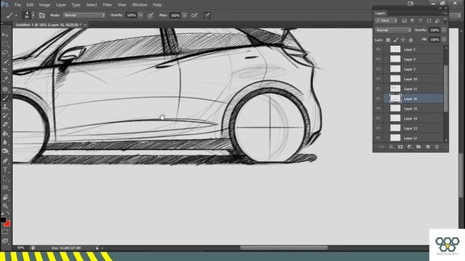Select the Lasso tool
Image resolution: width=465 pixels, height=261 pixels.
point(5,53)
